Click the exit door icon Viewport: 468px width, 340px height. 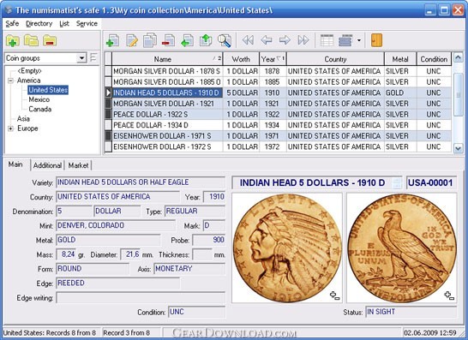click(x=376, y=40)
